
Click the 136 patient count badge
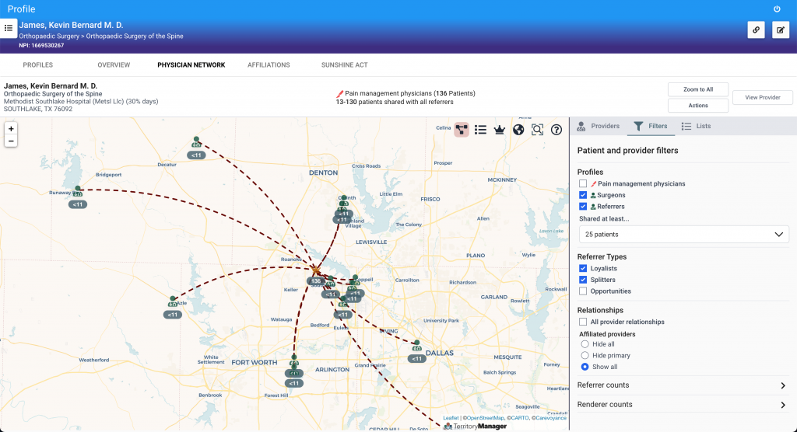[x=316, y=280]
